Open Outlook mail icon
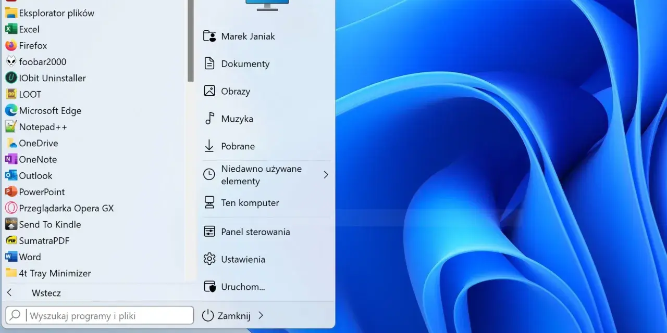The image size is (667, 333). tap(11, 175)
